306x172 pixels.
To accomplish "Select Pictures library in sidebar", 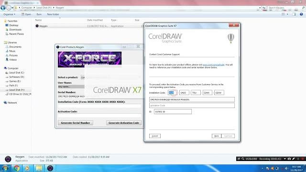I will click(13, 55).
